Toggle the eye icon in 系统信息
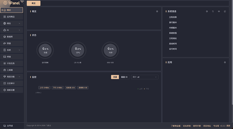The image size is (233, 129). click(x=219, y=11)
